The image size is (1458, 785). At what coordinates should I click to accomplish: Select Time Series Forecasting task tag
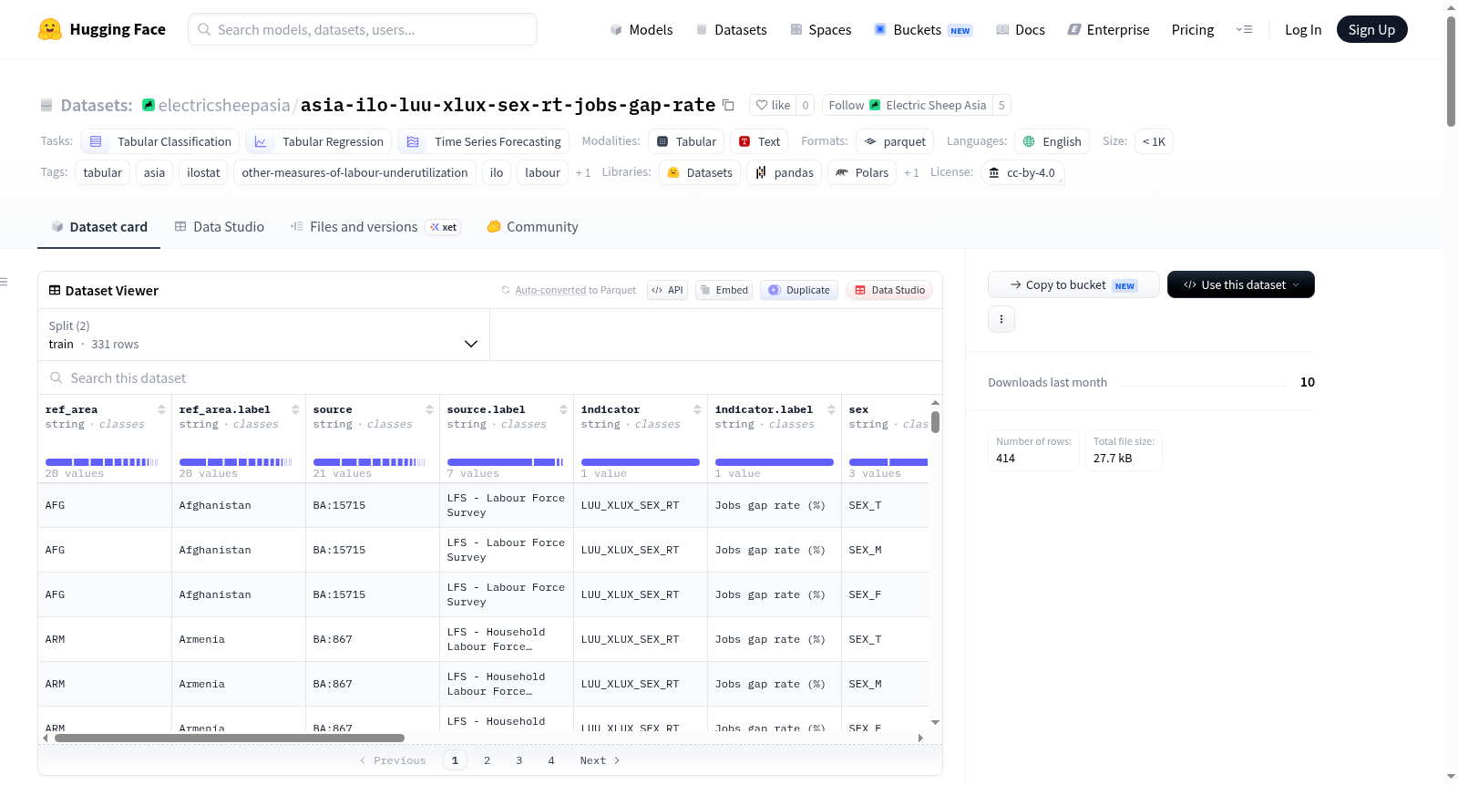click(484, 141)
